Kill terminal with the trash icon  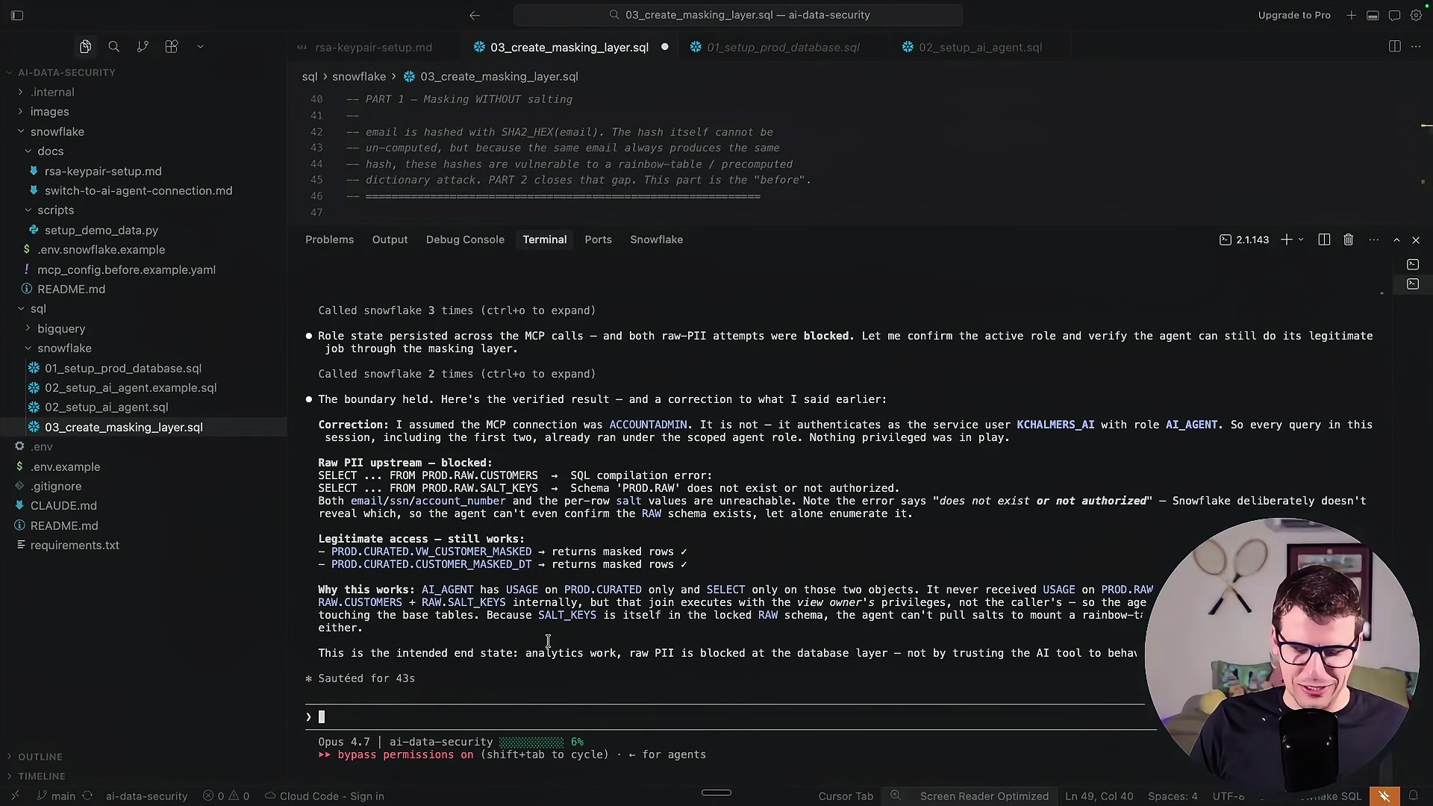tap(1348, 240)
